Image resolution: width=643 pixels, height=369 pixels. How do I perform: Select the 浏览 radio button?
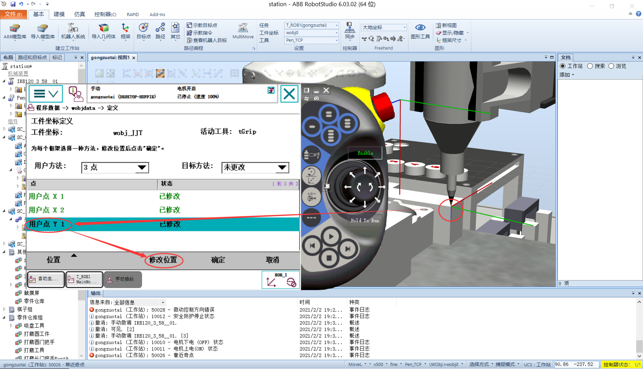point(611,66)
